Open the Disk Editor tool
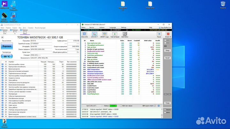Image resolution: width=230 pixels, height=129 pixels. pos(125,35)
